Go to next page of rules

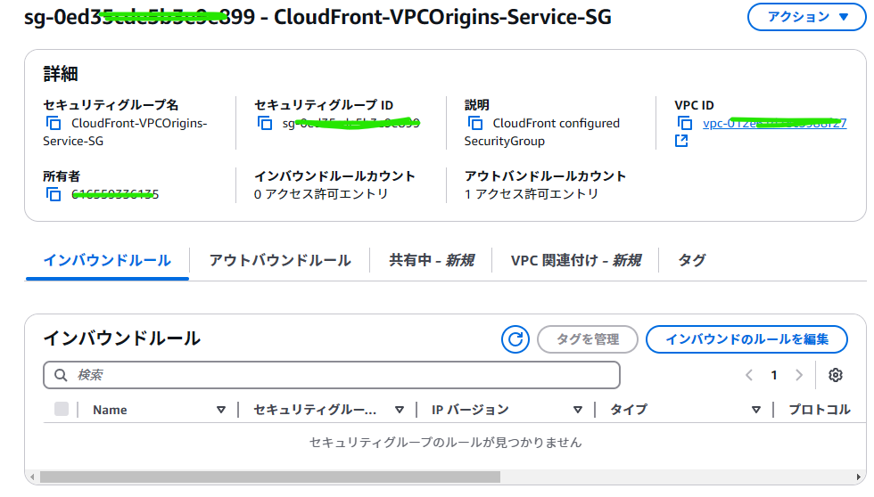click(799, 375)
